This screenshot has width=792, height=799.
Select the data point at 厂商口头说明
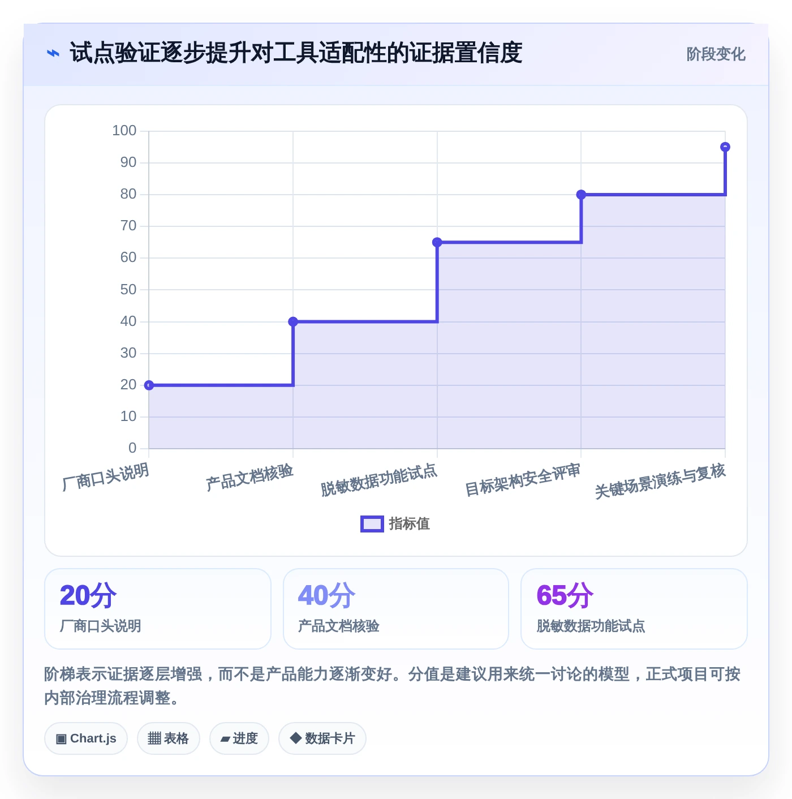point(149,385)
